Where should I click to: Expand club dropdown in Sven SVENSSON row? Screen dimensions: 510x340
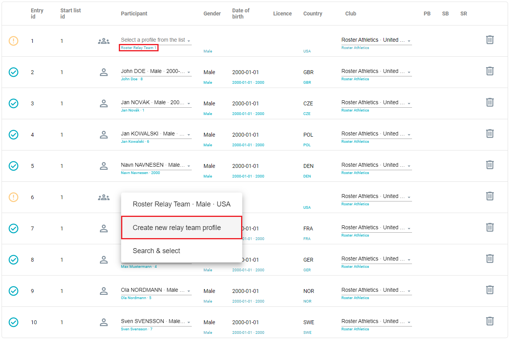coord(377,321)
